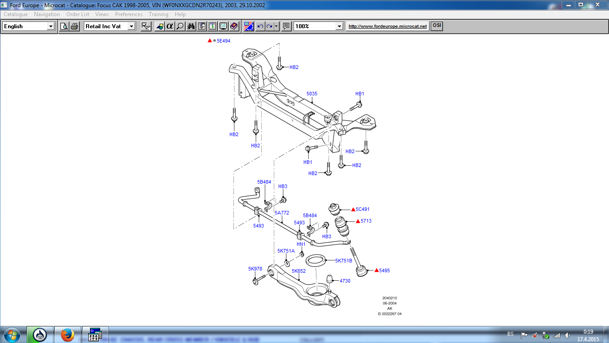This screenshot has height=343, width=609.
Task: Open the language dropdown showing English
Action: (x=51, y=26)
